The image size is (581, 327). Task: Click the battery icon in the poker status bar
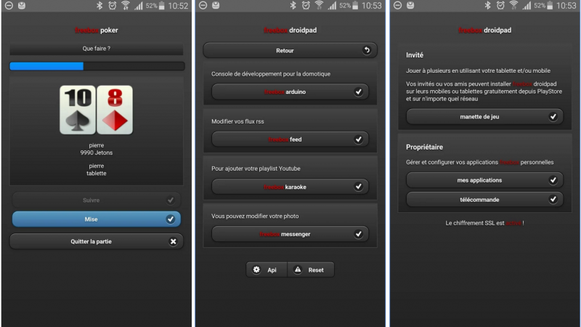[x=161, y=6]
